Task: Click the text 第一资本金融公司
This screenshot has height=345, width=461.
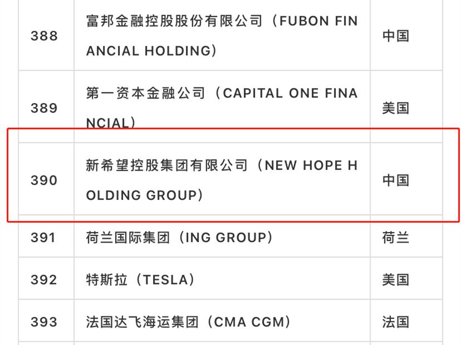Action: (145, 93)
